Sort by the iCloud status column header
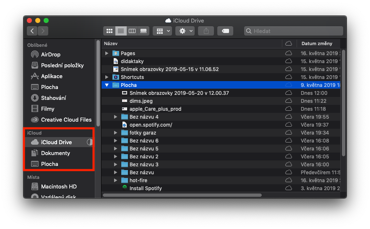 pyautogui.click(x=288, y=43)
